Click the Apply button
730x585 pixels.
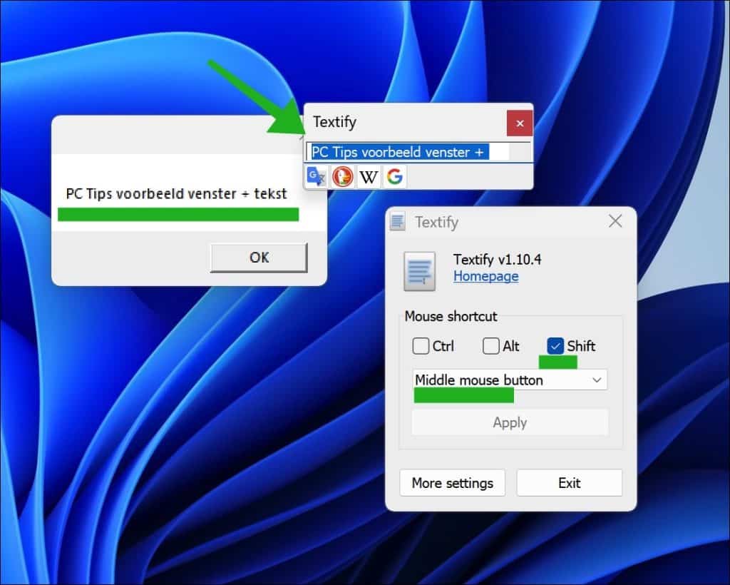coord(510,422)
